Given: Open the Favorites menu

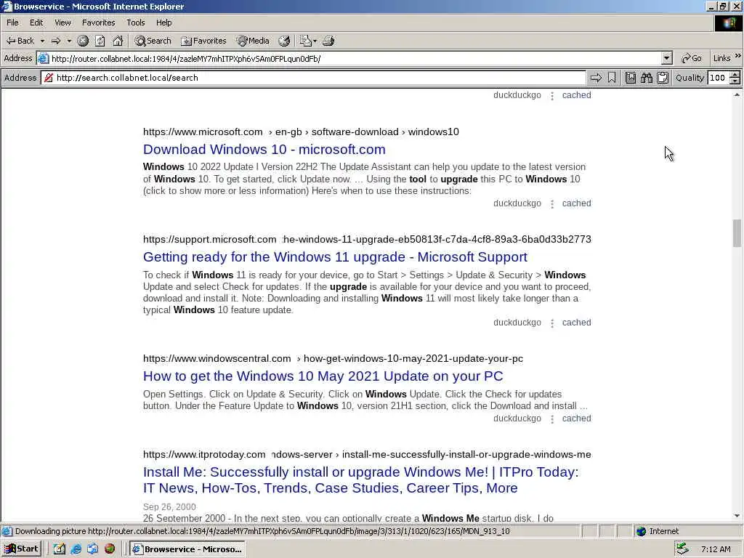Looking at the screenshot, I should (98, 23).
